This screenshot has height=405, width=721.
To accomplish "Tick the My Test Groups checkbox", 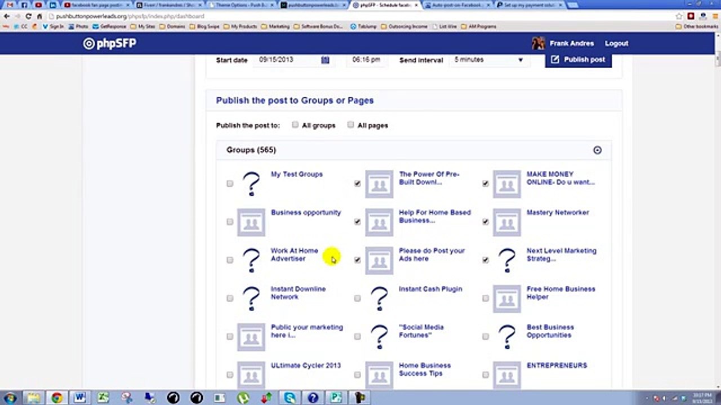I will (230, 183).
